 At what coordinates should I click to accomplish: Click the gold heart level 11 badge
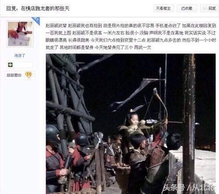coord(28,75)
